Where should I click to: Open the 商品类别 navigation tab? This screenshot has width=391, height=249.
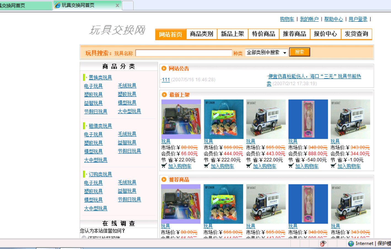201,34
